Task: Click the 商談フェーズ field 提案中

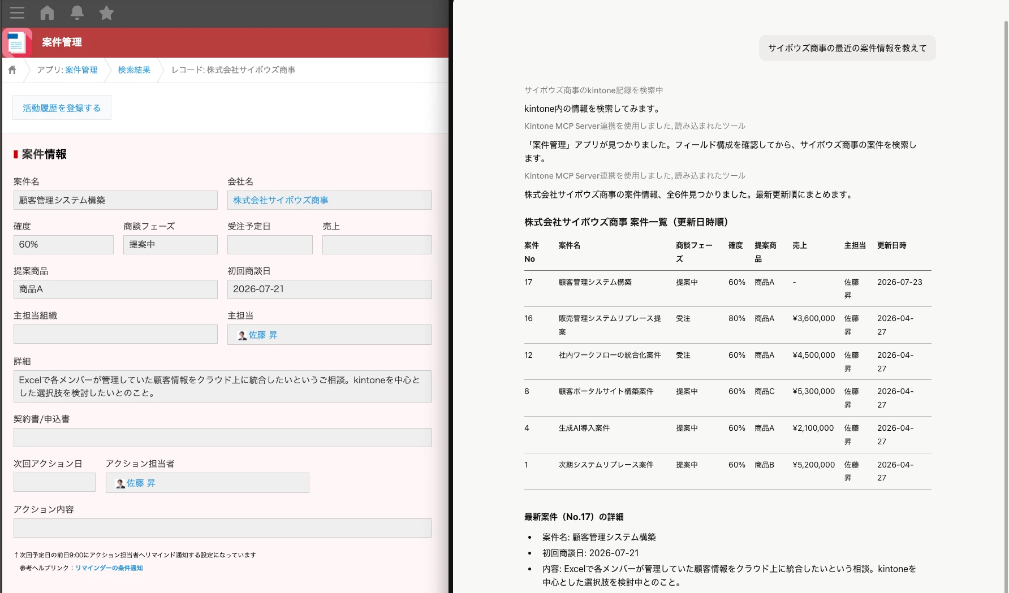Action: click(170, 245)
